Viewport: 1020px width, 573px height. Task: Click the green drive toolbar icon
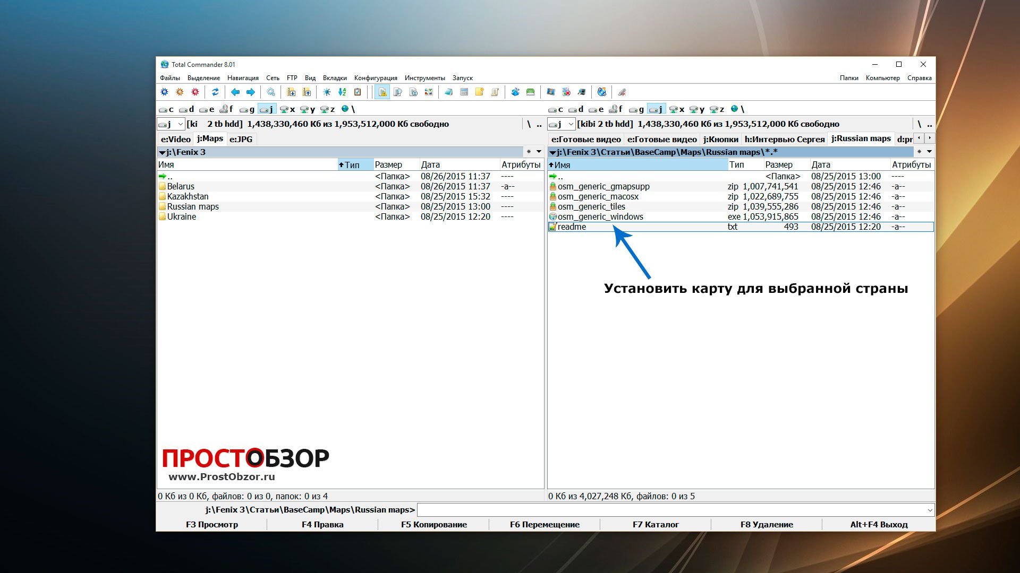tap(530, 92)
